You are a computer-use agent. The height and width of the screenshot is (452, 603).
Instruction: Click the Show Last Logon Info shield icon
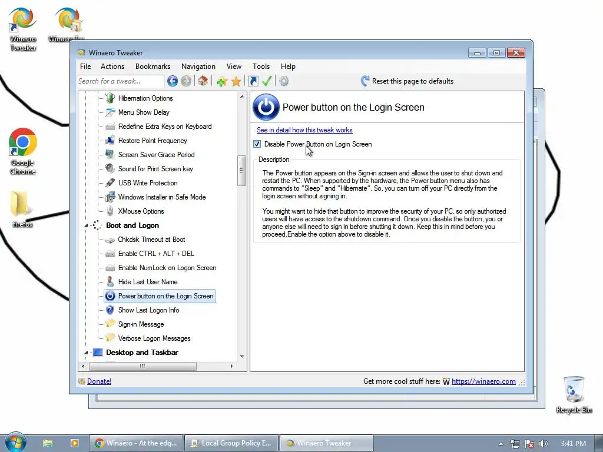coord(110,310)
